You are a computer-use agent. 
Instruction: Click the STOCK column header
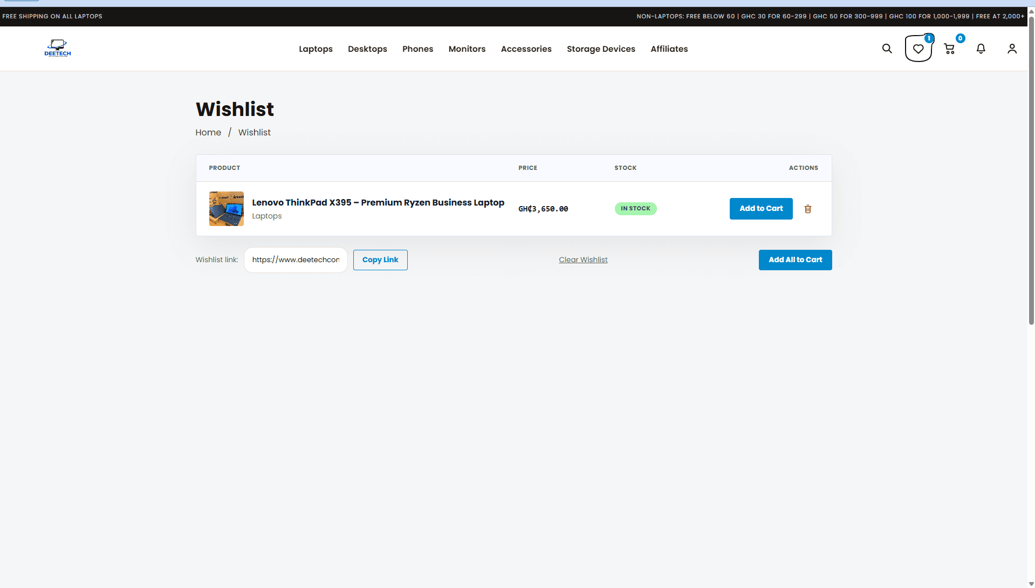tap(626, 168)
